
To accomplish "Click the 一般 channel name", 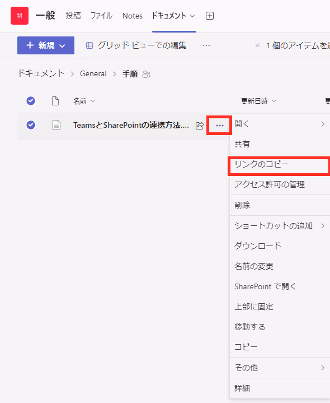I will point(45,16).
